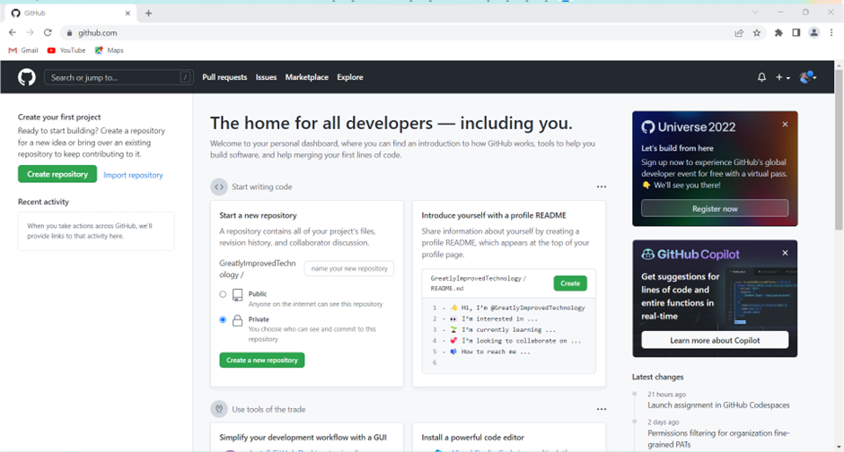Open the Gmail bookmark
This screenshot has width=844, height=452.
point(23,50)
